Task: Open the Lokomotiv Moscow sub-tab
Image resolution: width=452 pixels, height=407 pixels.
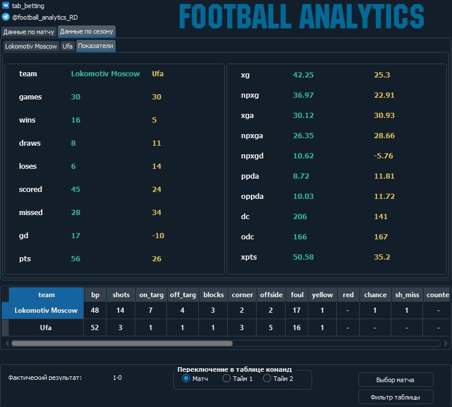Action: point(31,46)
